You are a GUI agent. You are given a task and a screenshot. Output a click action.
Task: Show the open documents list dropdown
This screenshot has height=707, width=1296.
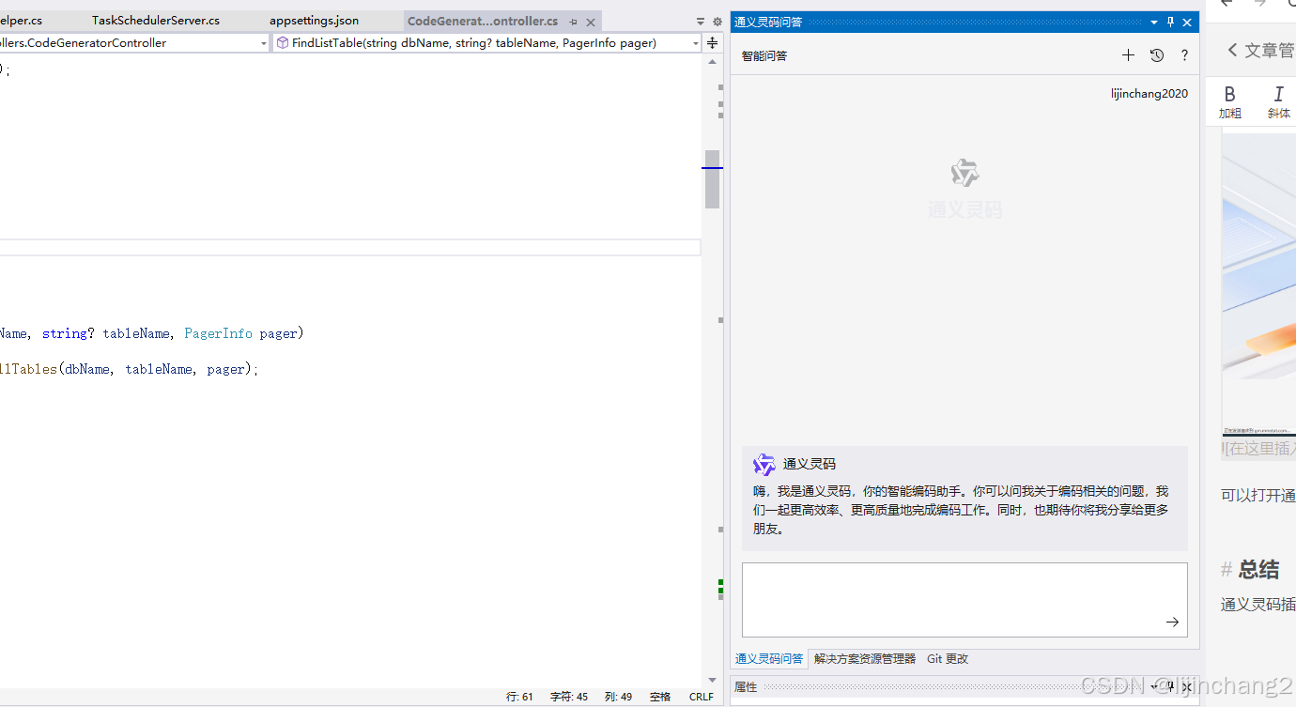click(701, 21)
